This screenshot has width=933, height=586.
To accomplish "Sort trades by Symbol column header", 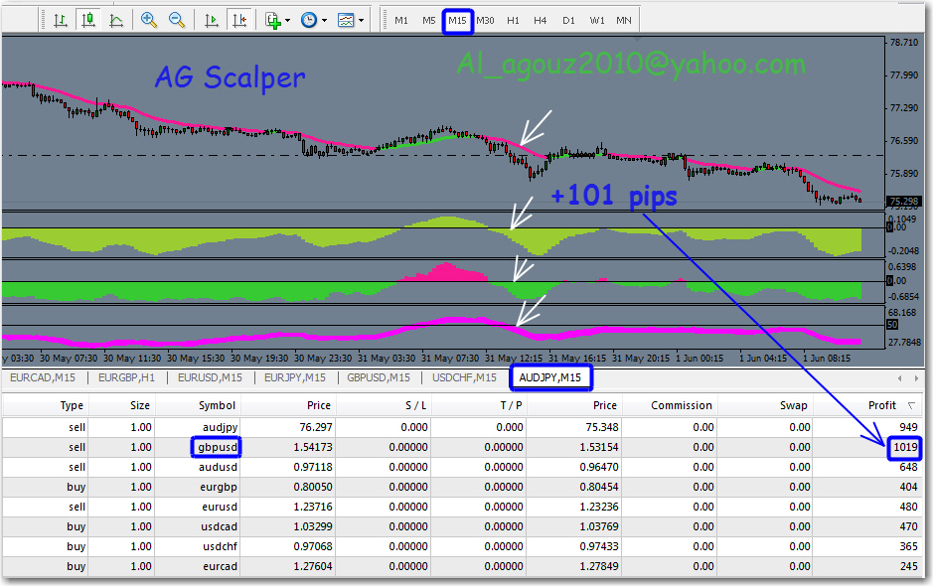I will click(217, 405).
